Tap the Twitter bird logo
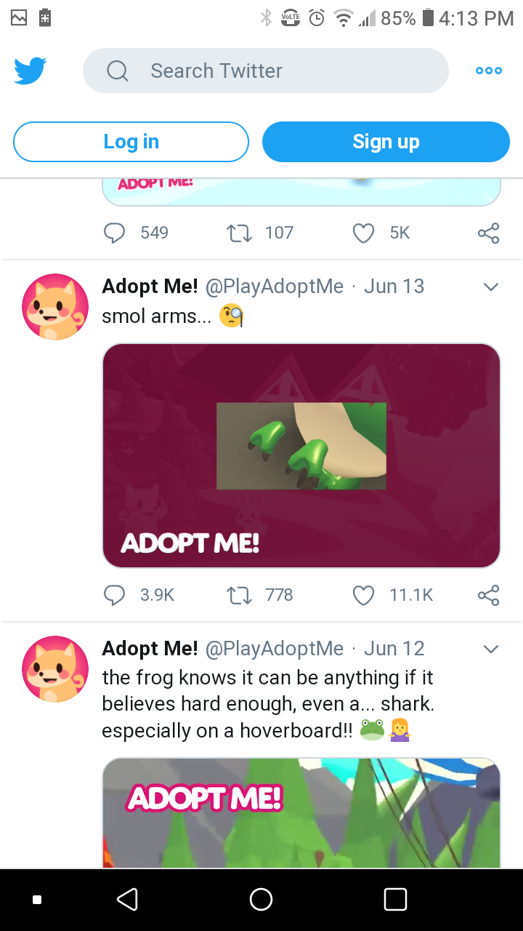Image resolution: width=523 pixels, height=931 pixels. (31, 71)
